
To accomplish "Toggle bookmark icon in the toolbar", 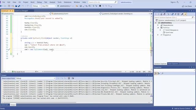I will 100,6.
